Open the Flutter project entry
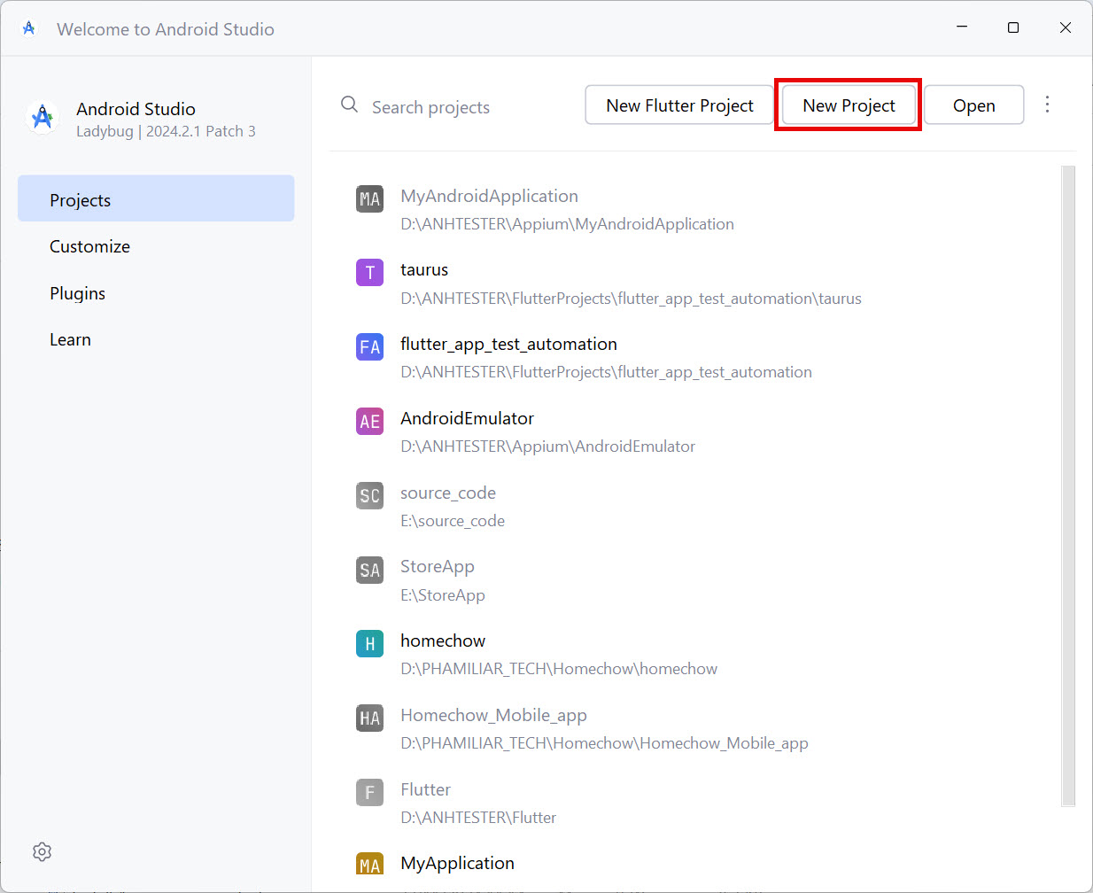 [695, 803]
